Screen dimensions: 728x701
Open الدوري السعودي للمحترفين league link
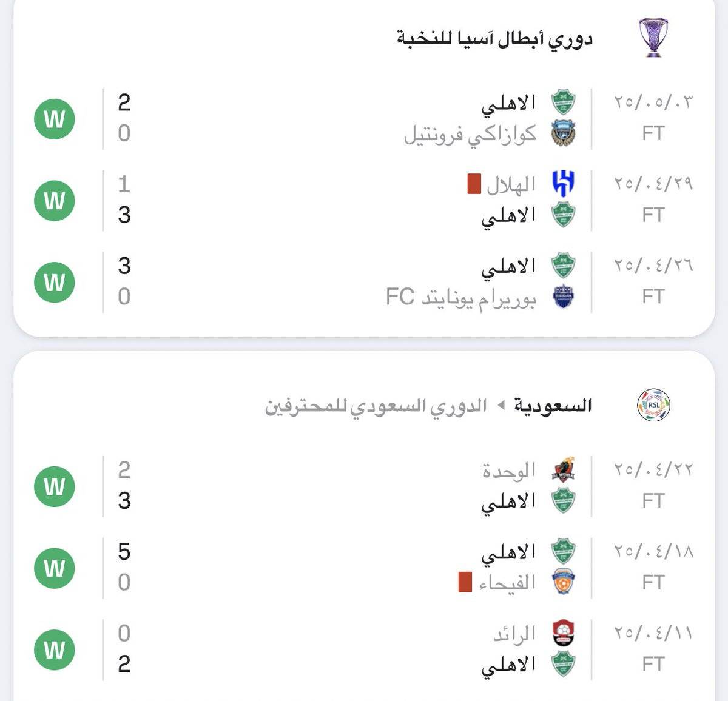[x=376, y=406]
